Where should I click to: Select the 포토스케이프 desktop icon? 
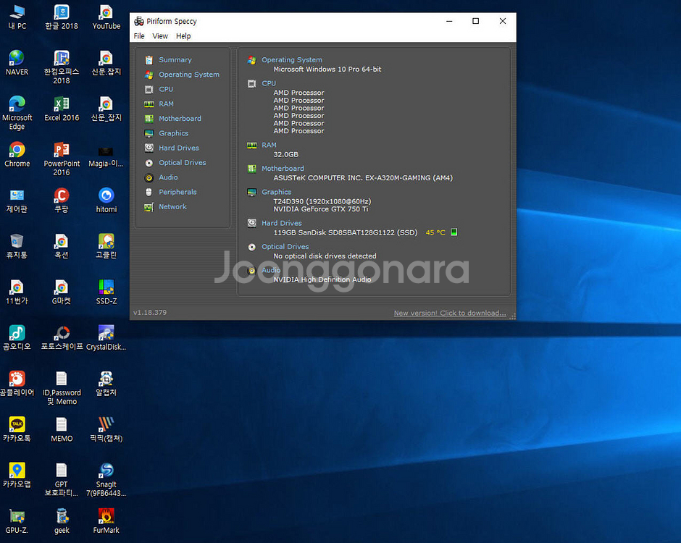click(62, 338)
